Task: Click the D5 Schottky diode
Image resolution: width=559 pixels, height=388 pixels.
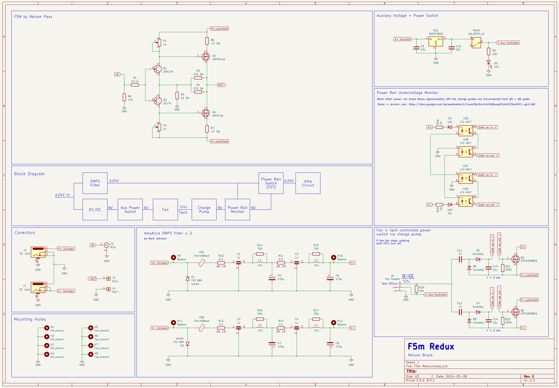Action: pos(478,259)
